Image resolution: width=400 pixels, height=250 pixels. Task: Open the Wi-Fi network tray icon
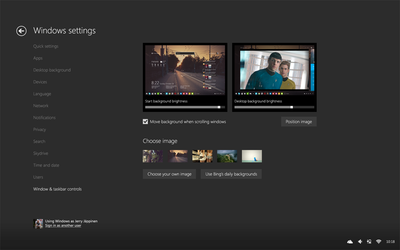click(x=379, y=241)
